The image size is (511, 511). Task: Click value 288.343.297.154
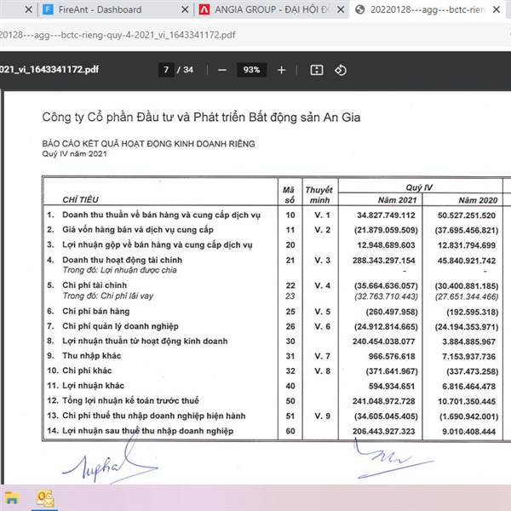[383, 261]
